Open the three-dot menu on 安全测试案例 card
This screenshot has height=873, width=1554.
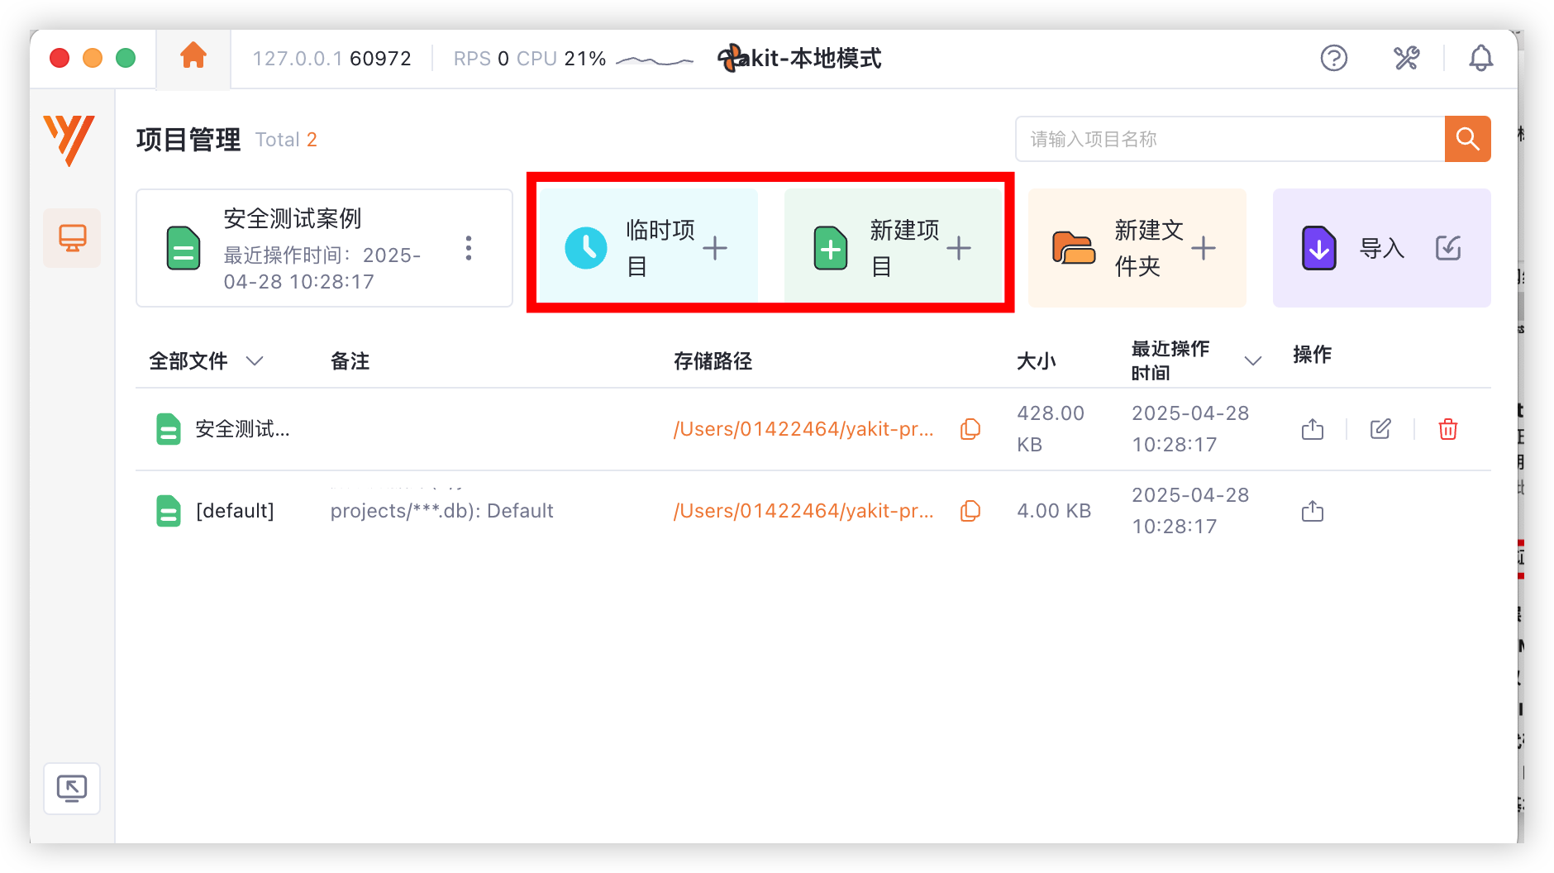point(468,247)
